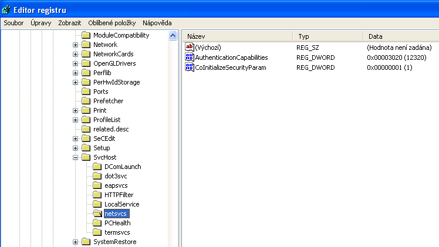
Task: Click the DWORD icon beside AuthenticationCapabilities
Action: (x=189, y=57)
